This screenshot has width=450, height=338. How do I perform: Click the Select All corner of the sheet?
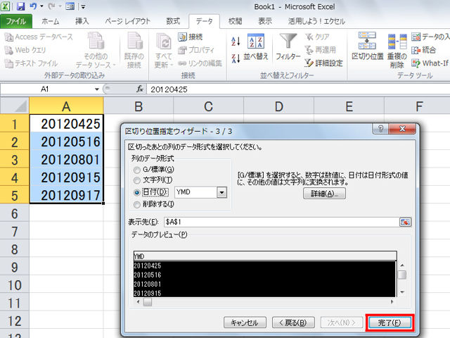pos(15,106)
